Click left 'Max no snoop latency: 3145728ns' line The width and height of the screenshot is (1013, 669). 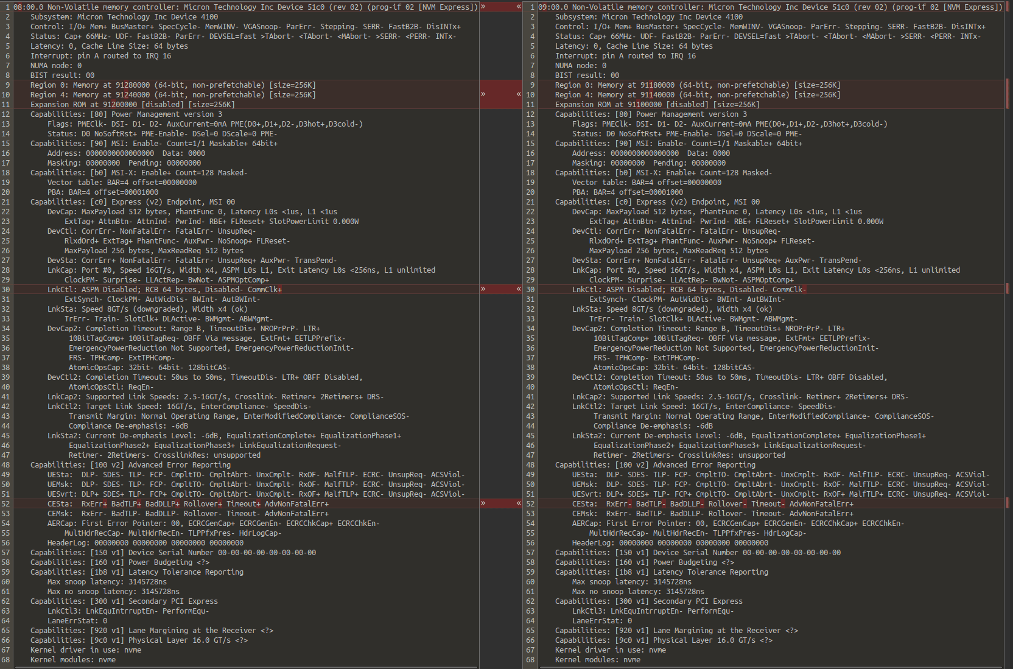pyautogui.click(x=114, y=591)
